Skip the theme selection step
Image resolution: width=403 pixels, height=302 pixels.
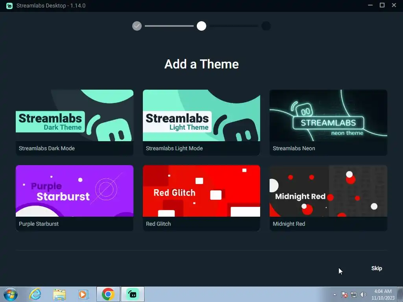[x=377, y=268]
